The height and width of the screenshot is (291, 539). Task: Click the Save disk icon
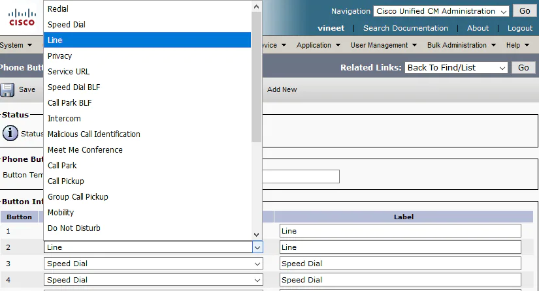coord(8,89)
